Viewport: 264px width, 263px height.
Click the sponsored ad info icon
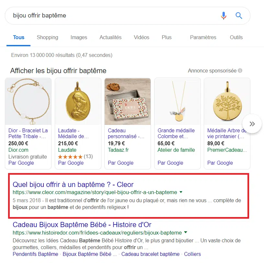coord(240,71)
